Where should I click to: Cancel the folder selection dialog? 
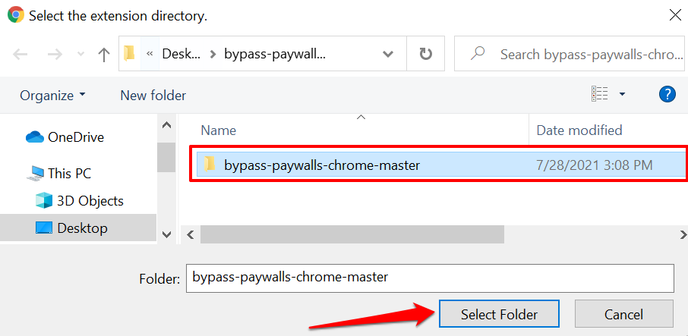pos(623,314)
